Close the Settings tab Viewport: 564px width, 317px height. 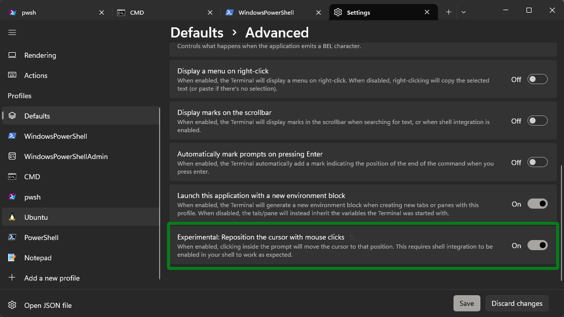coord(427,12)
